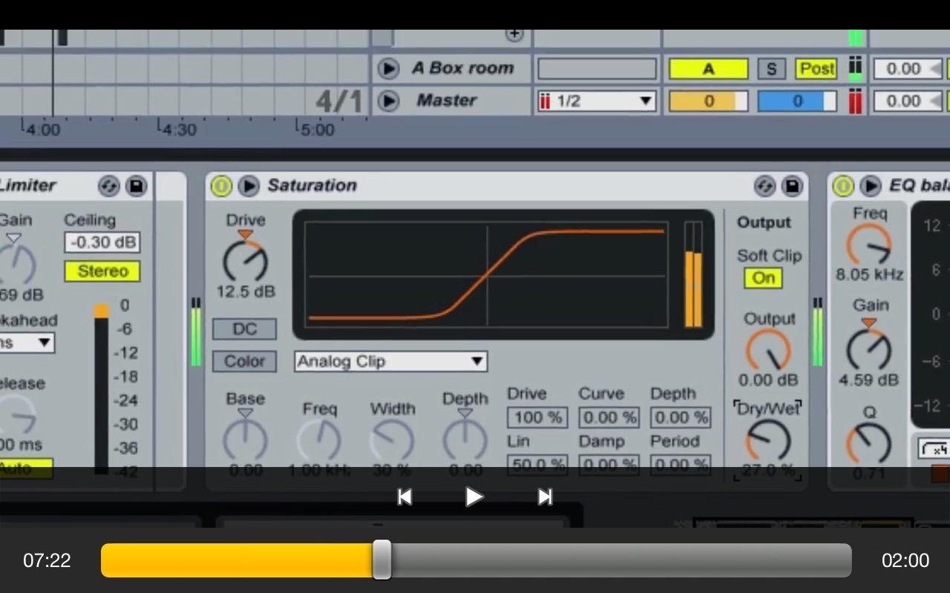950x593 pixels.
Task: Toggle the Limiter Stereo button
Action: point(102,271)
